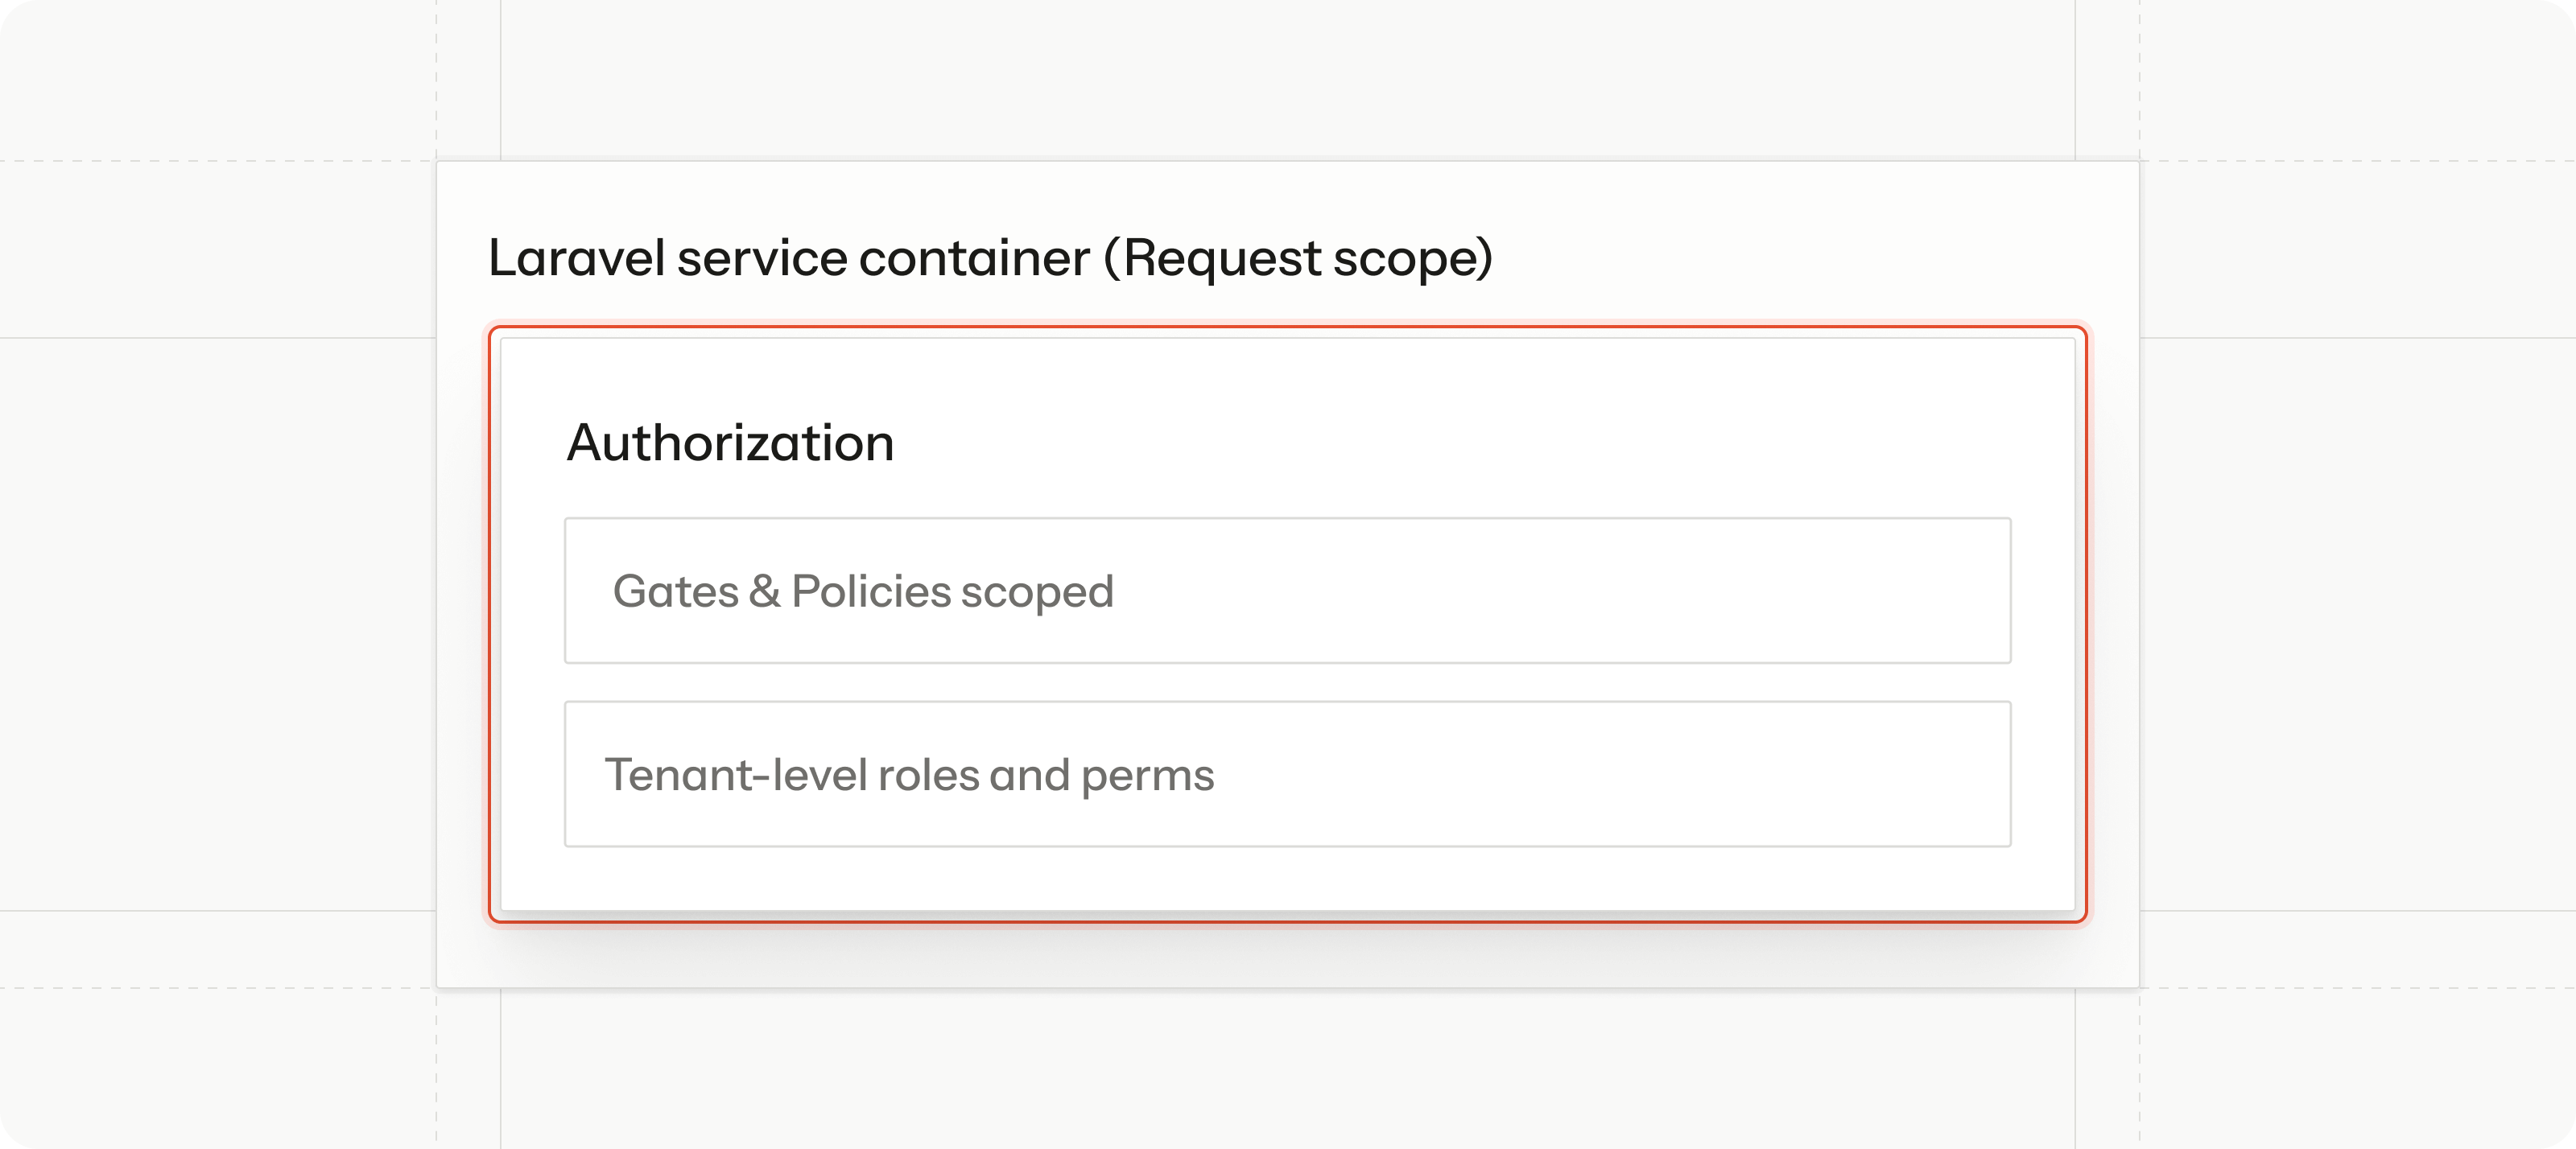Click the word Request in the title
The height and width of the screenshot is (1149, 2576).
coord(1222,257)
